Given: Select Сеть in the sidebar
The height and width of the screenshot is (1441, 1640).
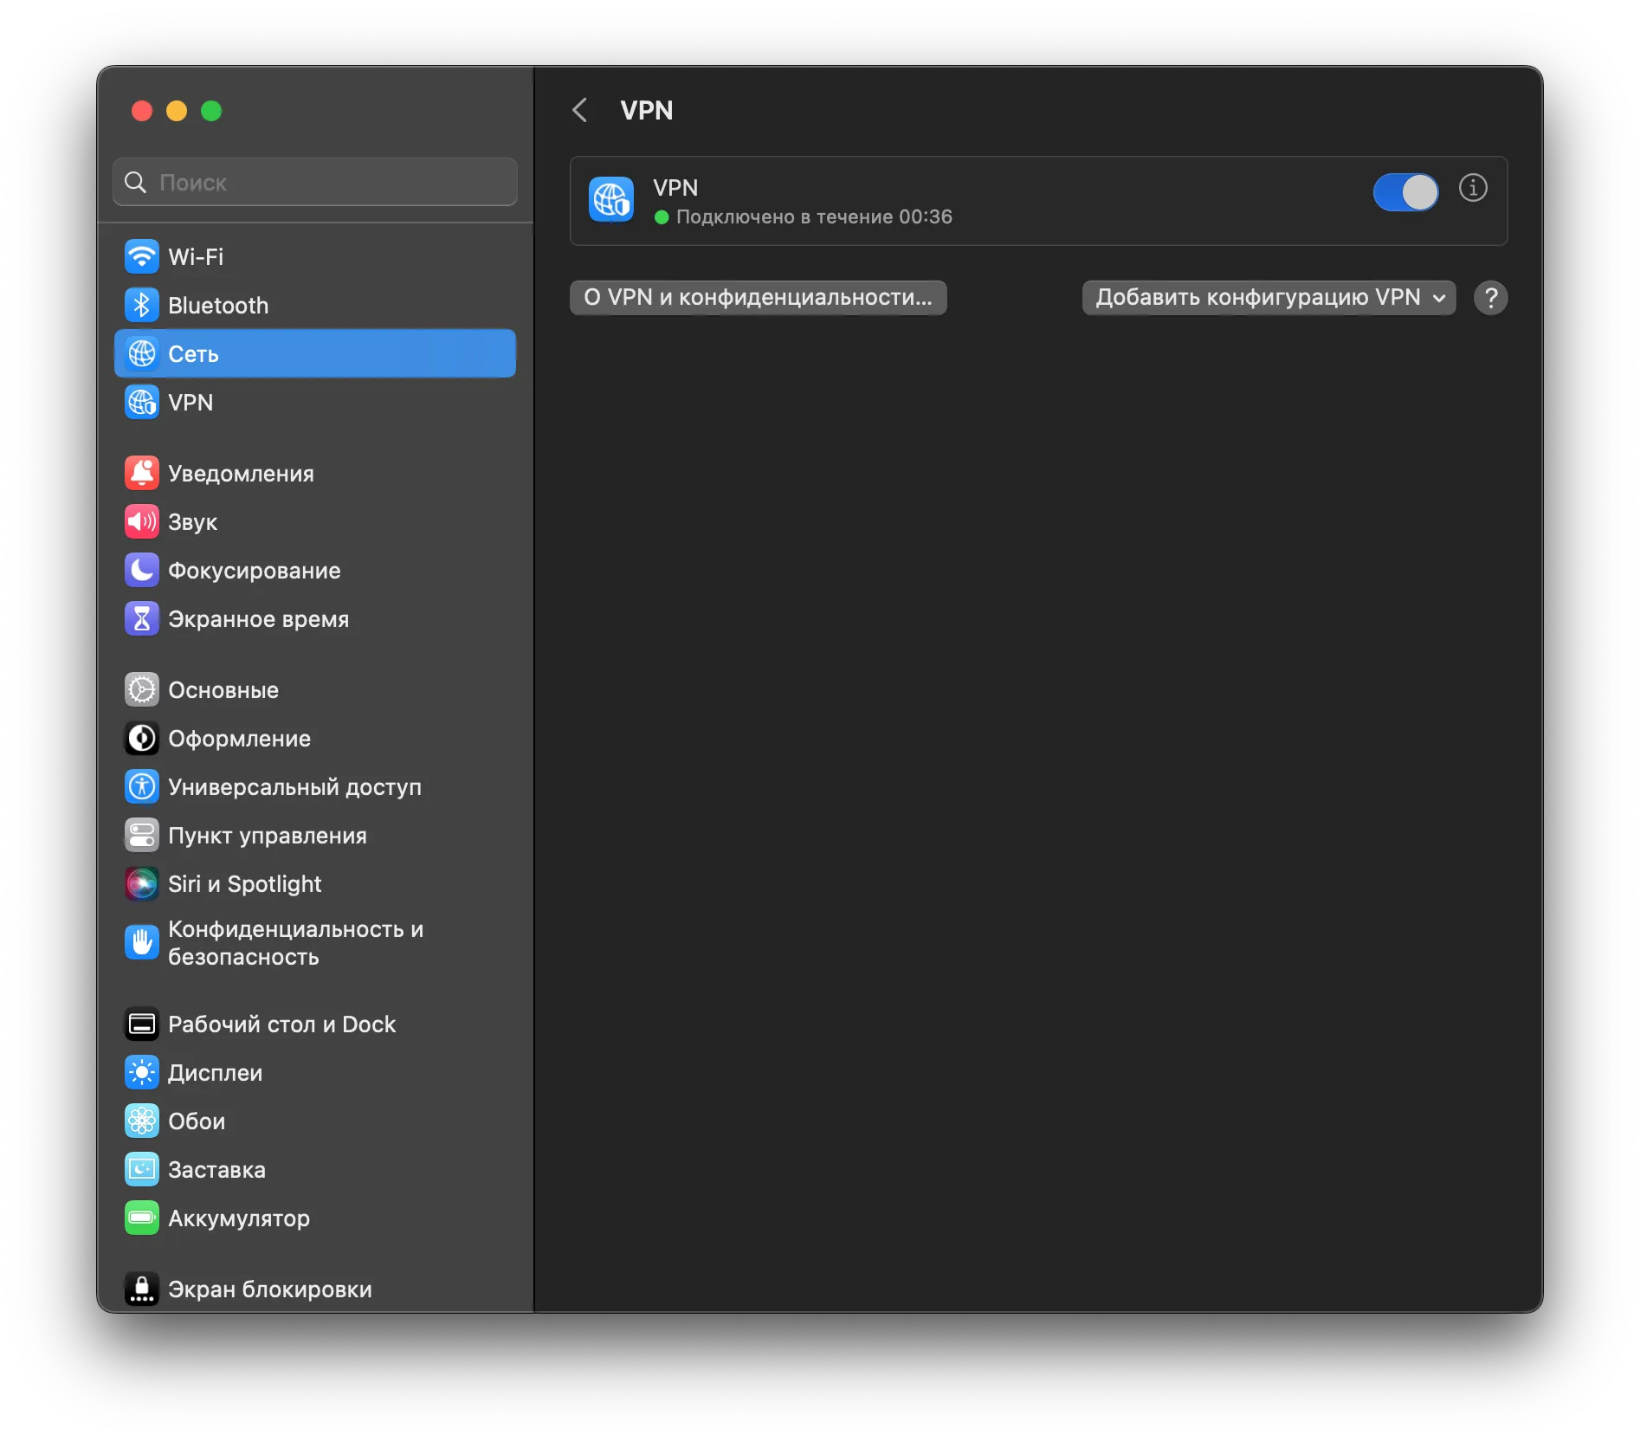Looking at the screenshot, I should pos(193,354).
